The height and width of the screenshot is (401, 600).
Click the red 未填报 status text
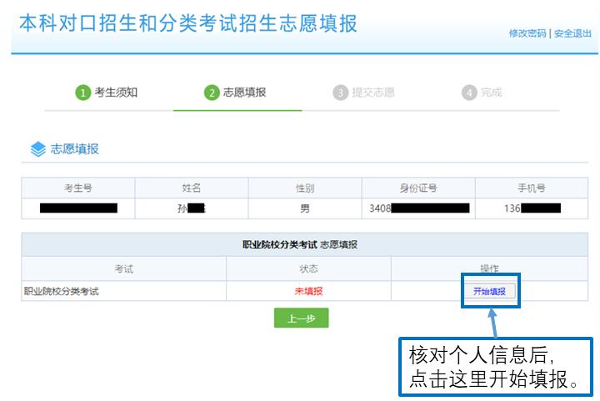coord(308,291)
